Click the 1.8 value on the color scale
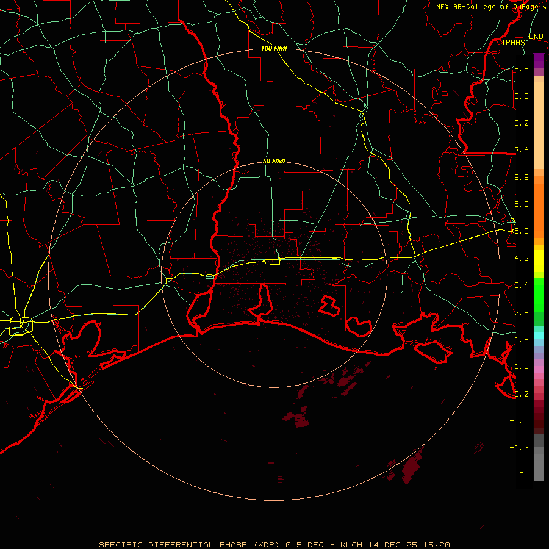Image resolution: width=549 pixels, height=549 pixels. pos(522,340)
